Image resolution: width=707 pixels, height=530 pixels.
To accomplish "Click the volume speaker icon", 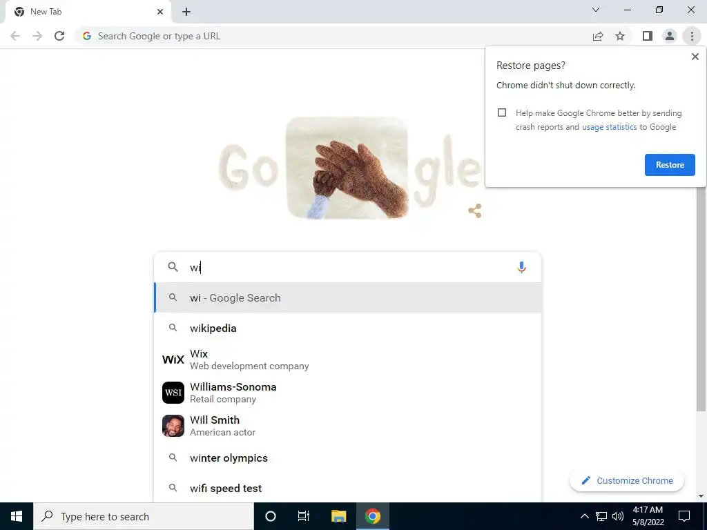I will [618, 516].
